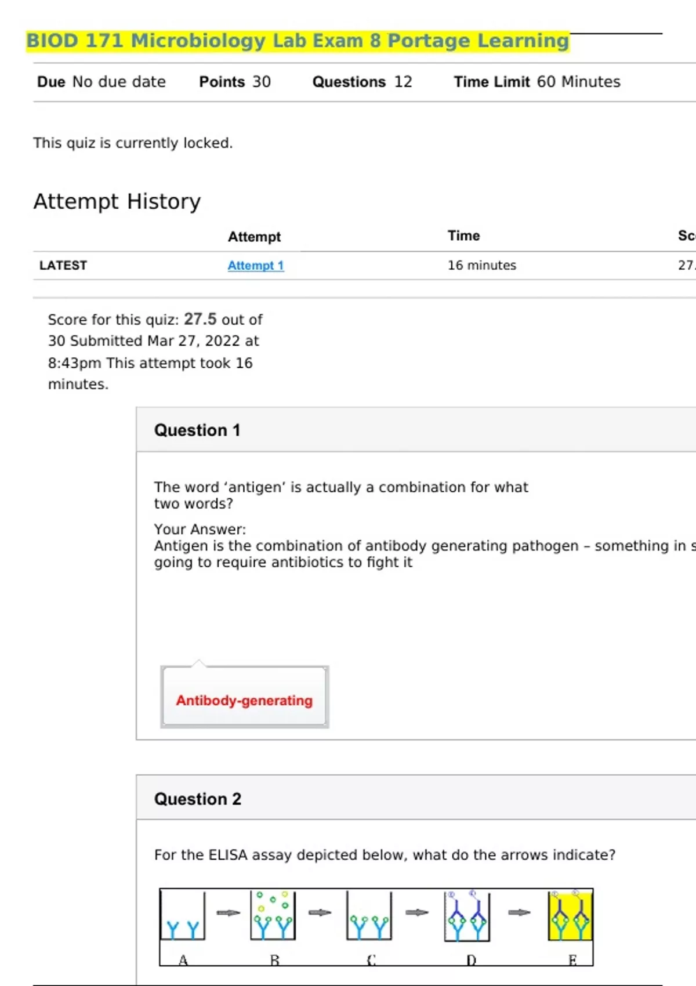Click the Attempt History heading
The height and width of the screenshot is (986, 696).
pos(117,202)
